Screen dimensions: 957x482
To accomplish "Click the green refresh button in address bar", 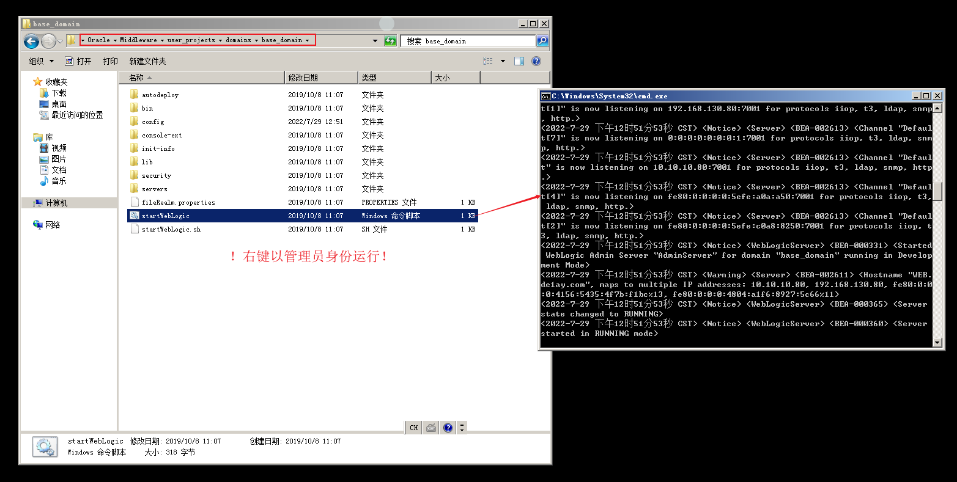I will [x=390, y=41].
